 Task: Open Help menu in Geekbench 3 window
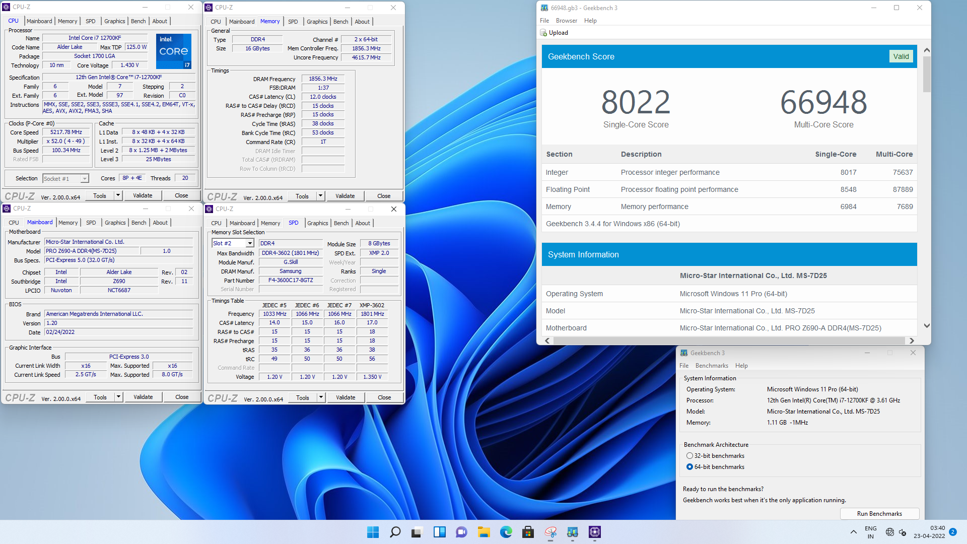[741, 366]
